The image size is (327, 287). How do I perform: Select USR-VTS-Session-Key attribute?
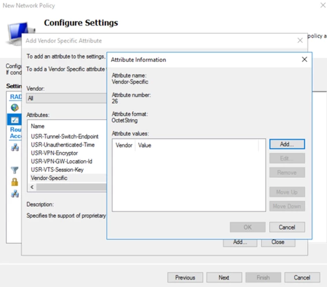pyautogui.click(x=57, y=170)
